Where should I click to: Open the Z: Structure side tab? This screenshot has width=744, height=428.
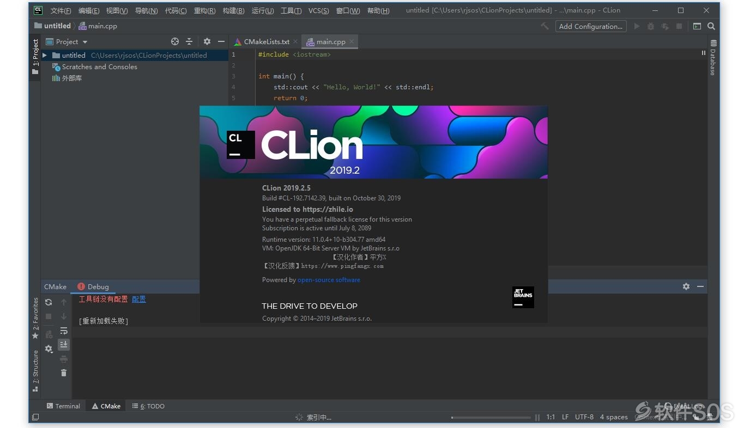tap(35, 371)
